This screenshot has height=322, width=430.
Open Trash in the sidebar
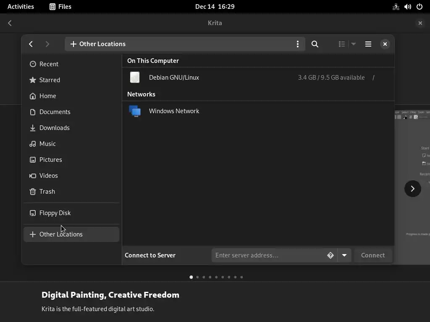(x=71, y=191)
